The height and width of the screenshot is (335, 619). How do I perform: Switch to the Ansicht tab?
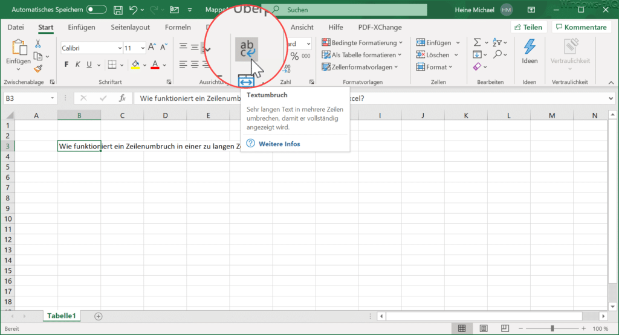tap(302, 27)
